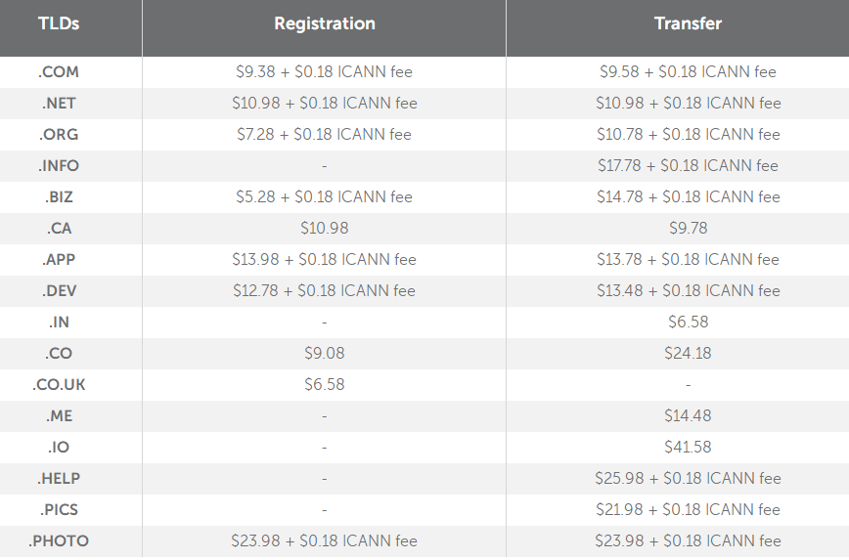Image resolution: width=849 pixels, height=560 pixels.
Task: Click the TLDs column header
Action: [x=60, y=23]
